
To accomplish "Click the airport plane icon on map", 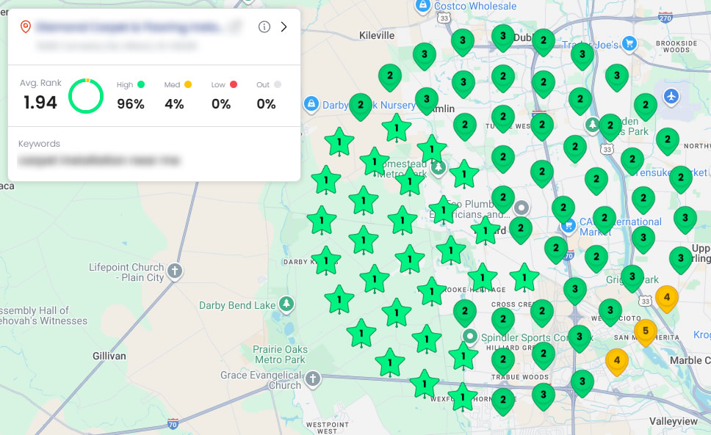I will 671,96.
